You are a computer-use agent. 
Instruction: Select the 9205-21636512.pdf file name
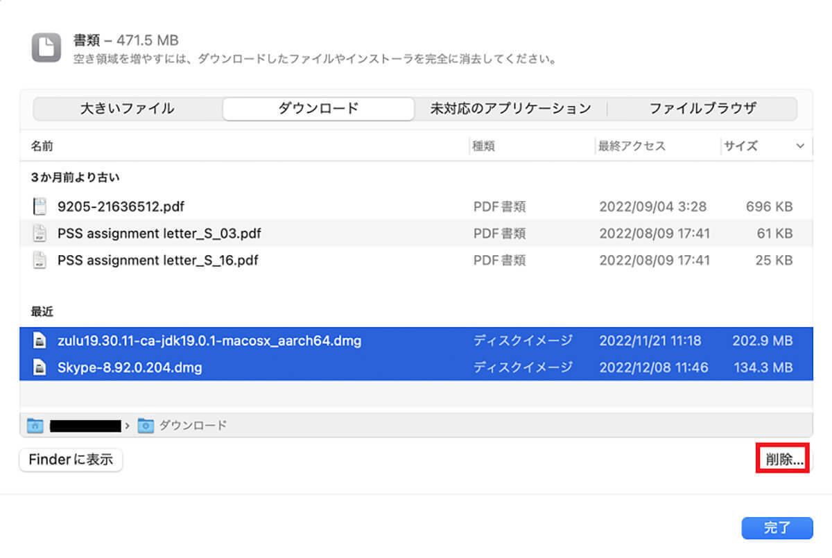pos(121,207)
